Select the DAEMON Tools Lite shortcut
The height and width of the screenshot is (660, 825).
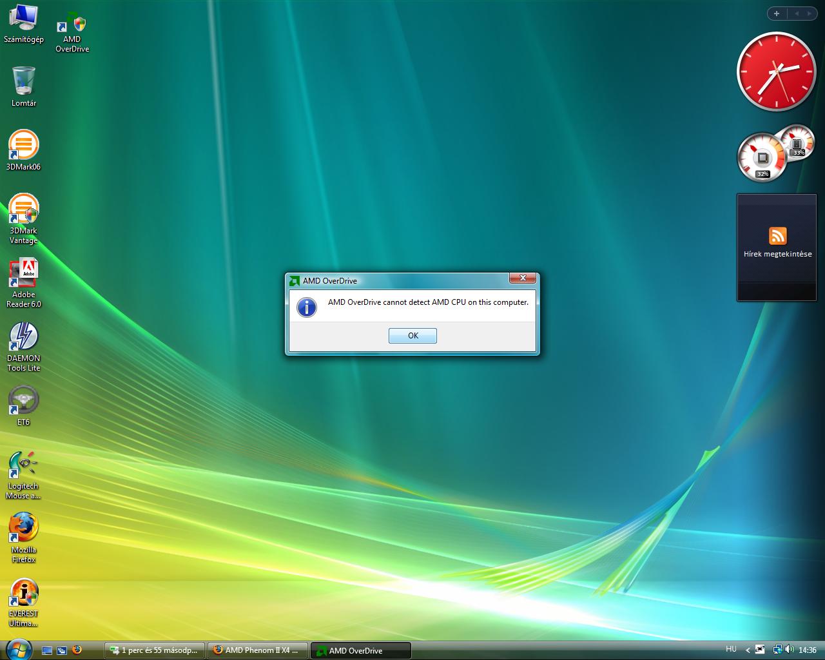23,347
